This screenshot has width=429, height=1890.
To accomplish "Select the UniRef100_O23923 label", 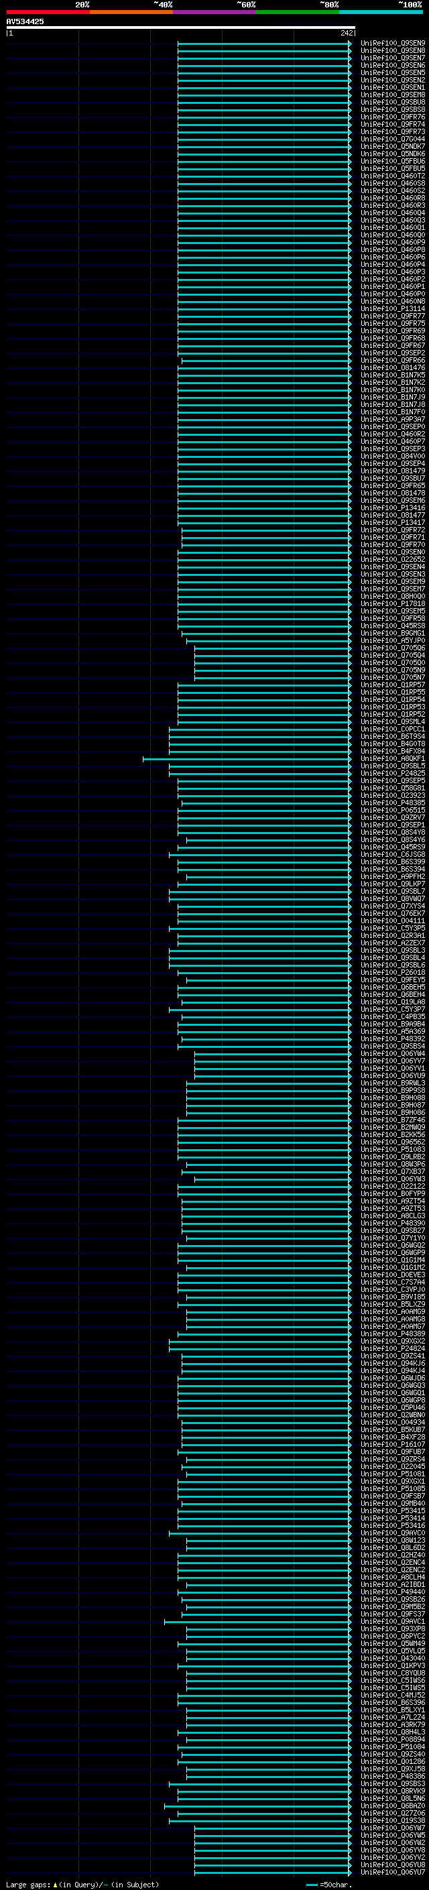I will click(393, 796).
